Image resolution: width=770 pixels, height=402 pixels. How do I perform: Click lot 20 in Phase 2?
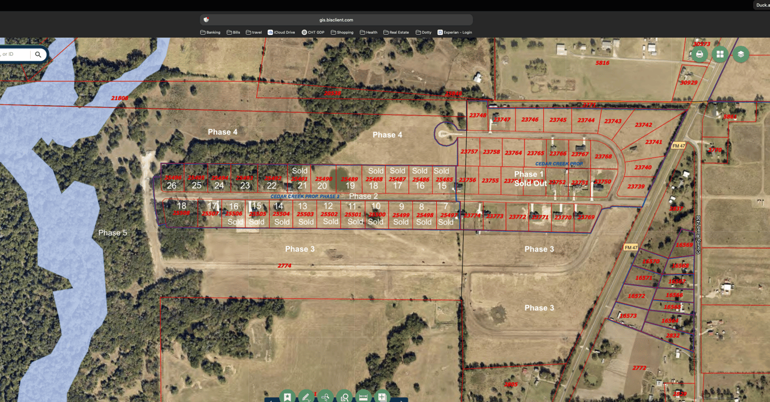[322, 186]
